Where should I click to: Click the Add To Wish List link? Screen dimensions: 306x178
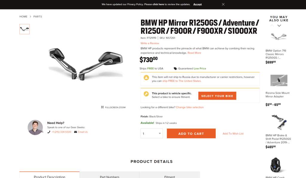point(233,134)
